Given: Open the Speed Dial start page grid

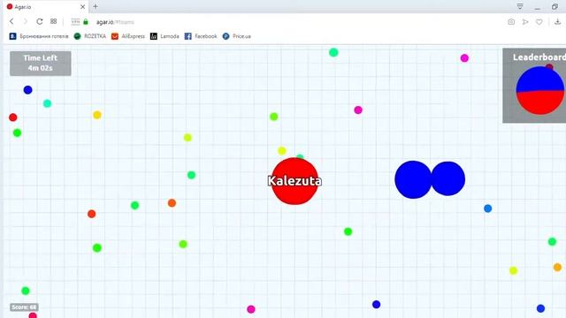Looking at the screenshot, I should [53, 21].
